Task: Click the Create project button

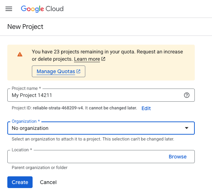Action: click(x=20, y=182)
